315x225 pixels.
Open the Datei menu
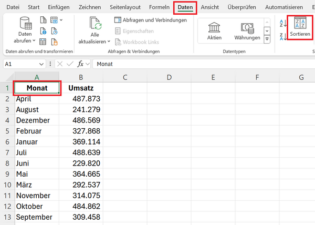tap(13, 7)
